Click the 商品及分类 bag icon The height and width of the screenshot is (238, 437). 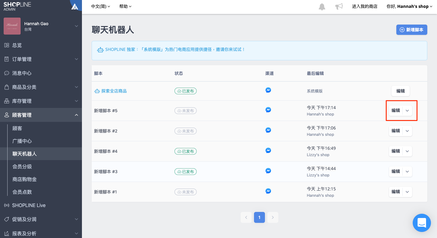6,87
